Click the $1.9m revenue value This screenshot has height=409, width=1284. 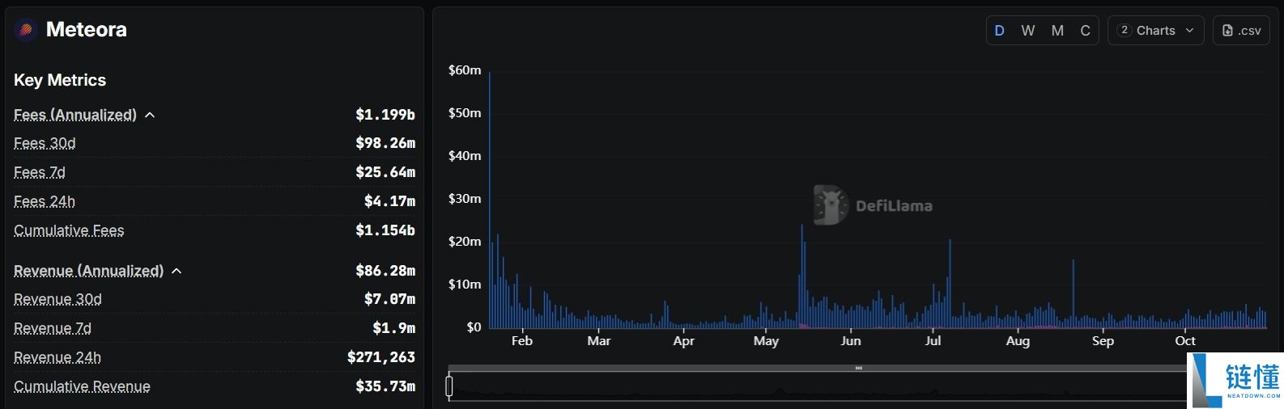(393, 328)
